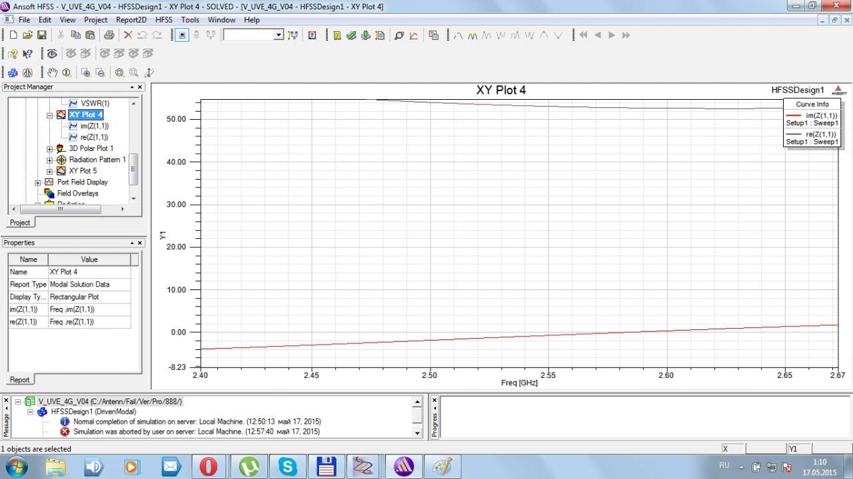853x479 pixels.
Task: Open Opera browser from the taskbar
Action: tap(209, 466)
